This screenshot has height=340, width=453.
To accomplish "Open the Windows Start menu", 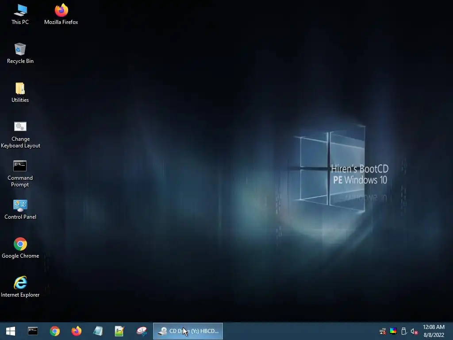I will (x=11, y=331).
